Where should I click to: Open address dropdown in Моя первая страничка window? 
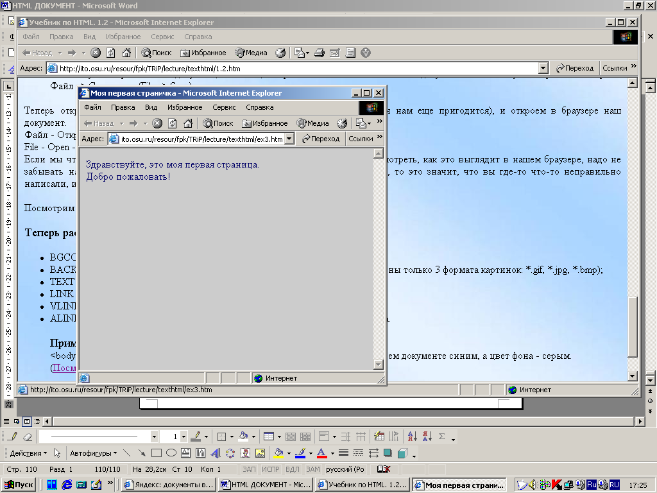(289, 139)
